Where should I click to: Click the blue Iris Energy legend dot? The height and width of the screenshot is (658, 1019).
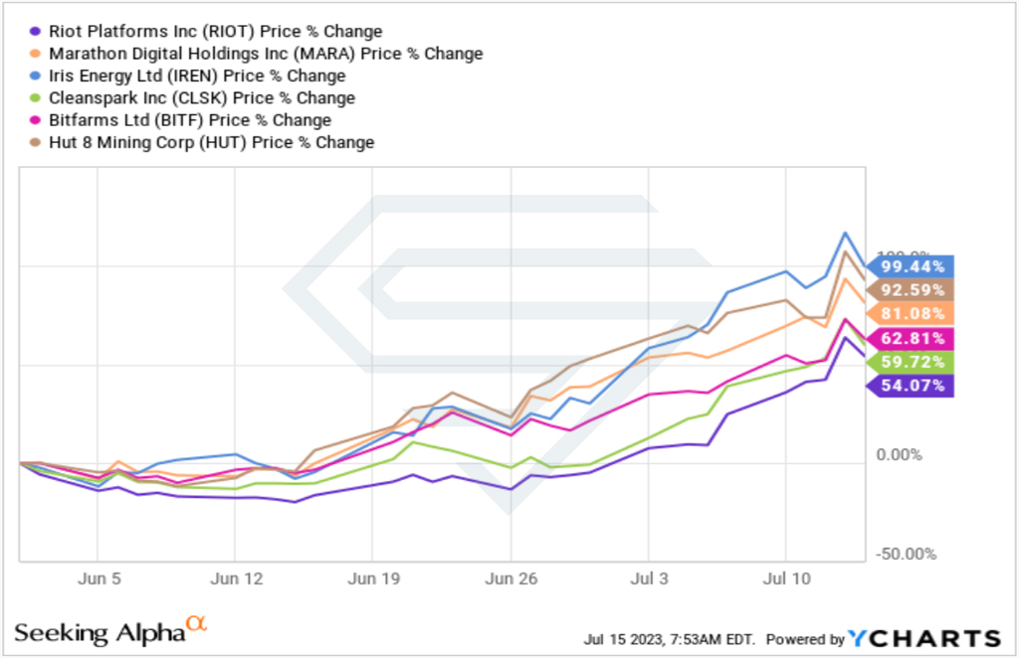[x=36, y=76]
